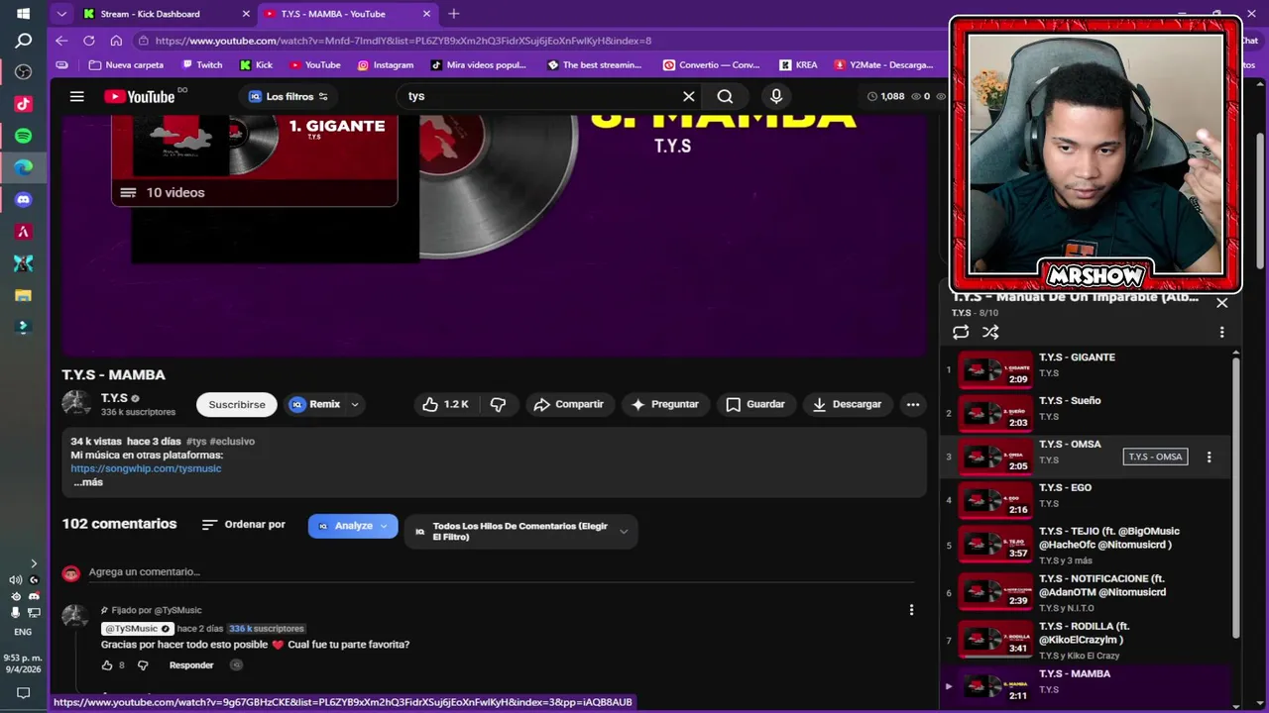Like the pinned comment by @TySMusic
Viewport: 1269px width, 713px height.
(107, 665)
